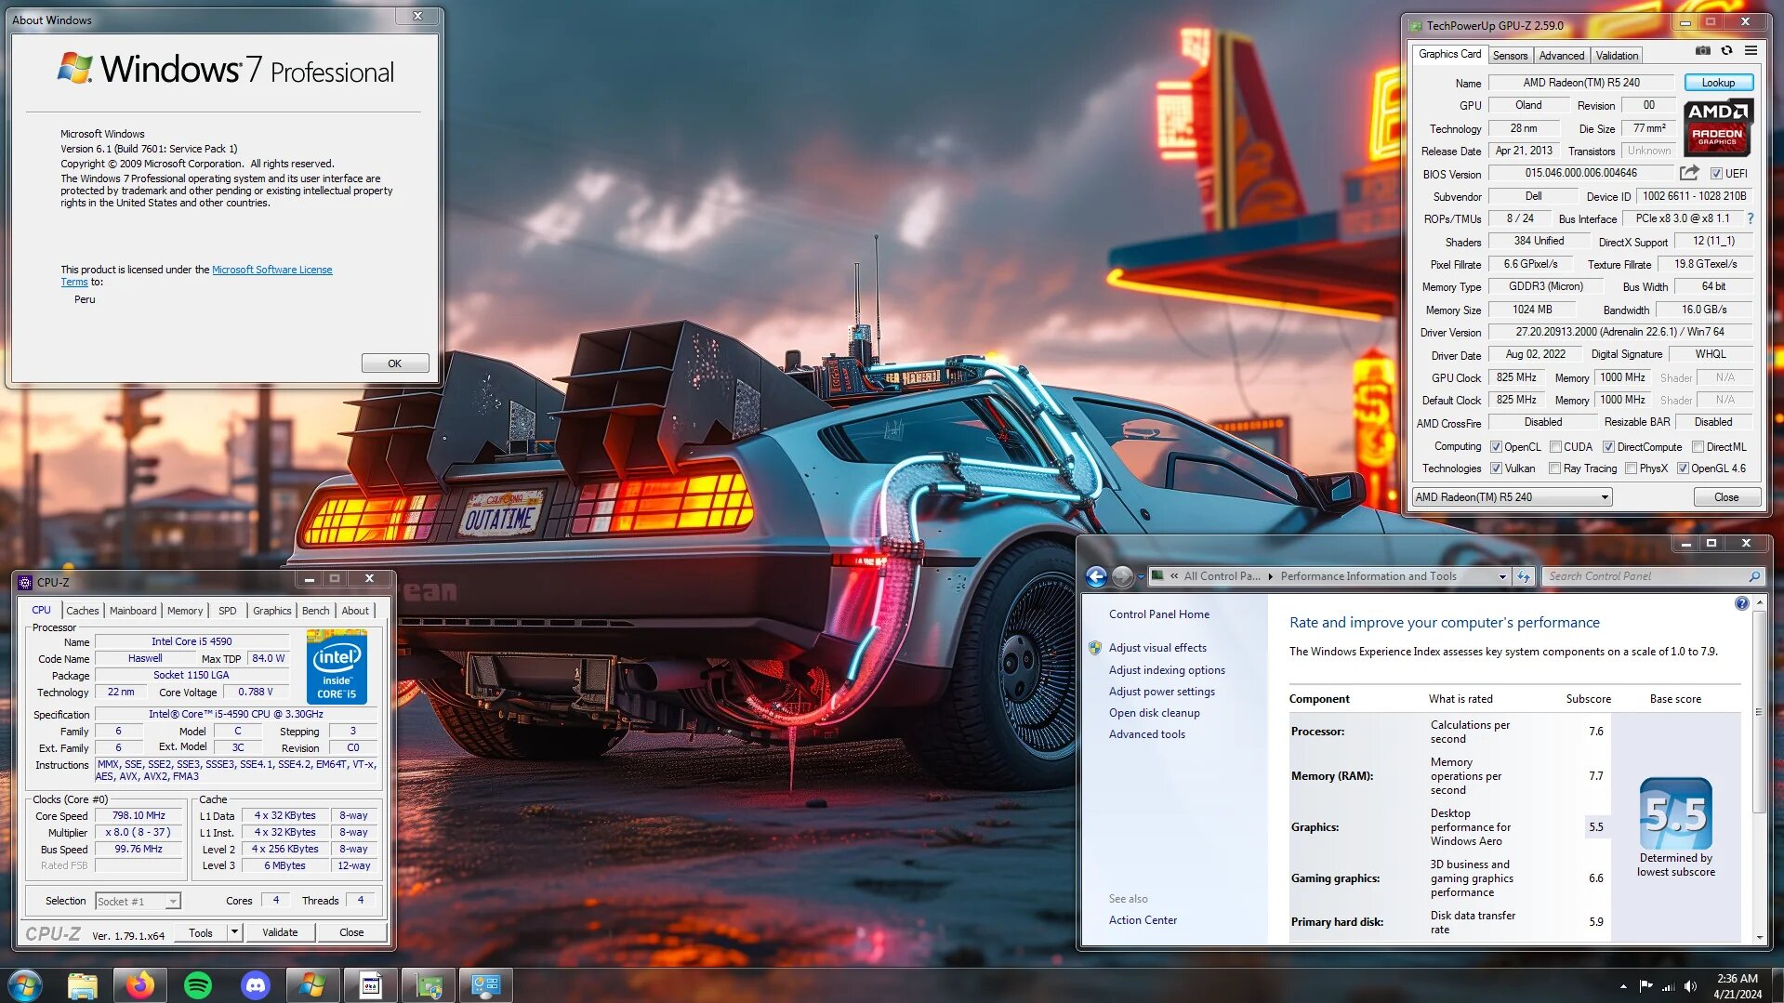
Task: Click the Control Panel scroll down arrow
Action: tap(1758, 937)
